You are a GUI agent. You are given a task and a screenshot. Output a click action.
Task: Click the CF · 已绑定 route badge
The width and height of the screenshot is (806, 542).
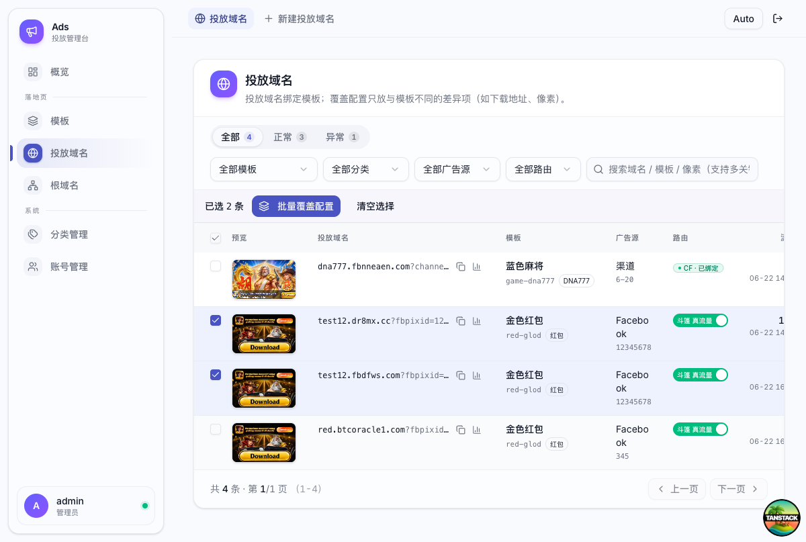pos(699,268)
